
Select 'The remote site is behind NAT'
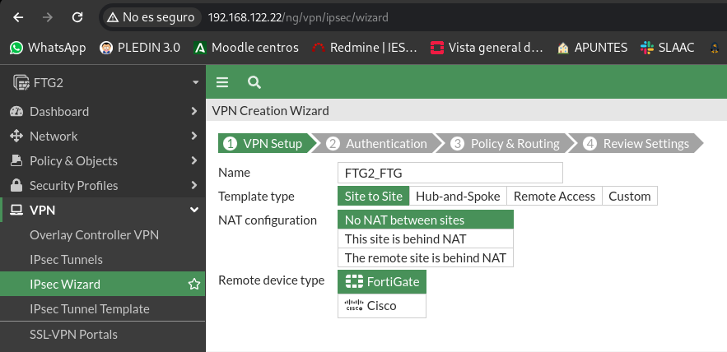[x=426, y=257]
